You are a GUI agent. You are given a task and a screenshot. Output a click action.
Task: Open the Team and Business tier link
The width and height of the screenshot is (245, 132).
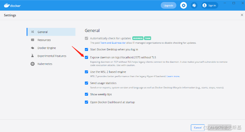(x=113, y=43)
